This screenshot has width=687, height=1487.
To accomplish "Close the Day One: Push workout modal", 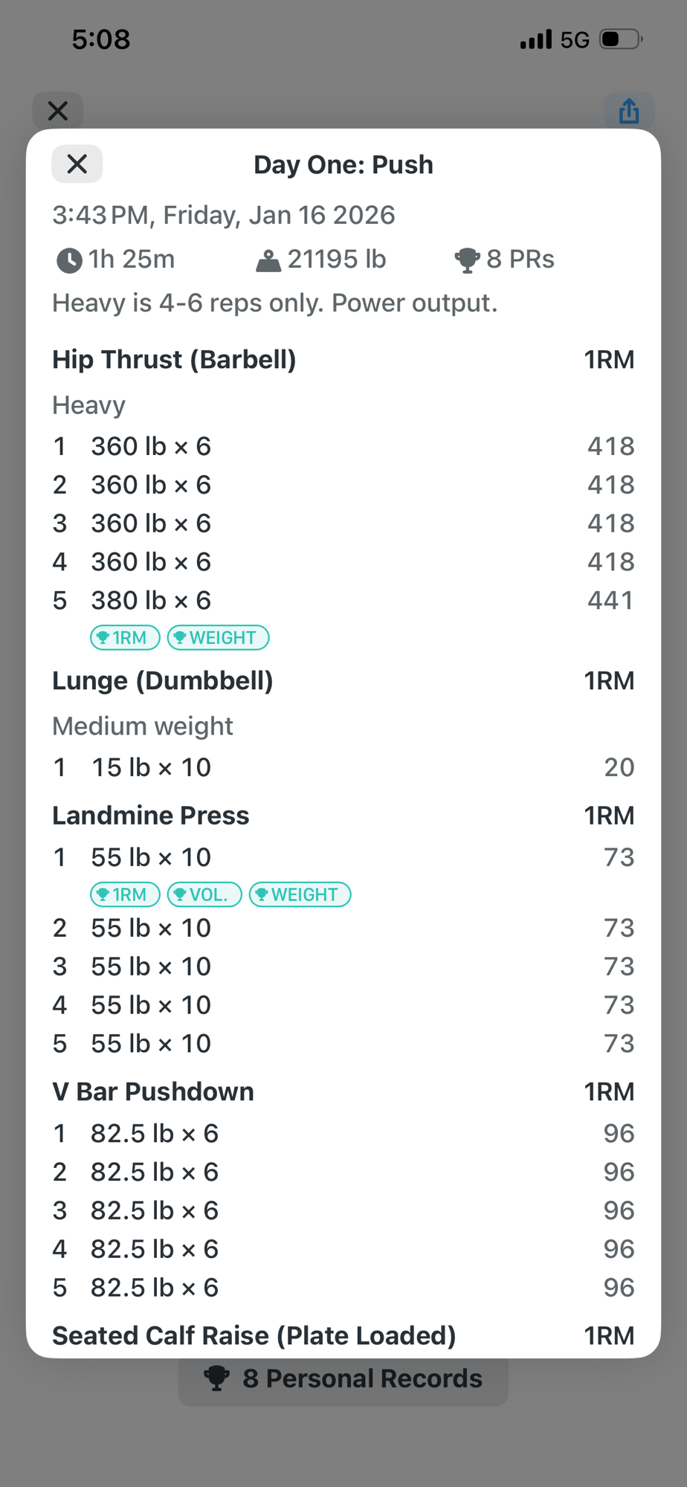I will tap(77, 164).
